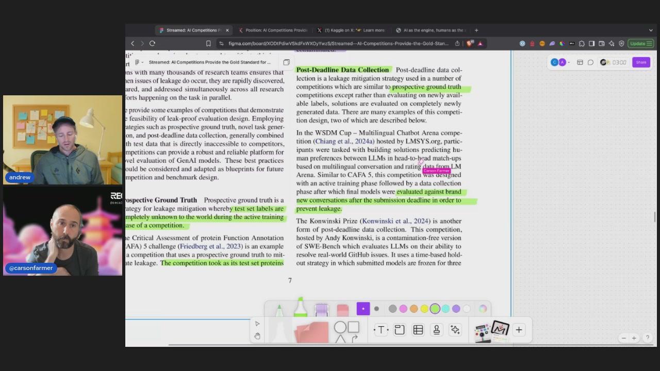This screenshot has height=371, width=660.
Task: Switch to the 'Kaggle on X' tab
Action: point(351,30)
